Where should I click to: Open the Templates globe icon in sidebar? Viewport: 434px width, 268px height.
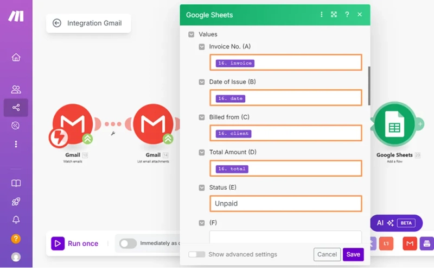point(16,126)
